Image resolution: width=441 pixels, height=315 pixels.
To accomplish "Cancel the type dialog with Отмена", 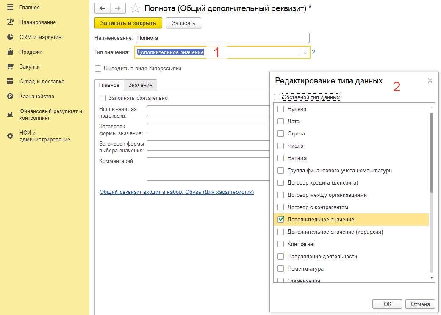I will [x=420, y=304].
